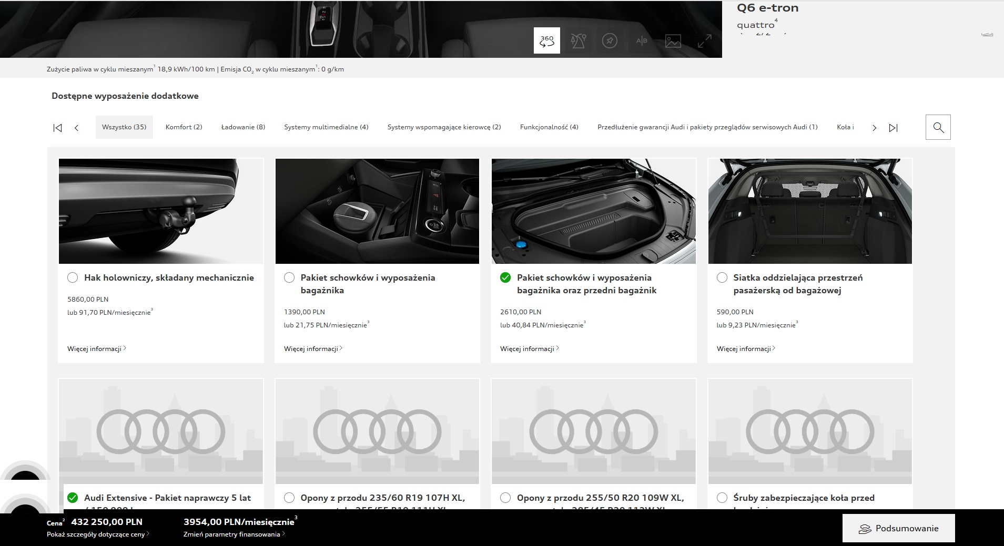Open Więcej informacji for 1390,00 PLN package
This screenshot has width=1004, height=546.
(313, 349)
